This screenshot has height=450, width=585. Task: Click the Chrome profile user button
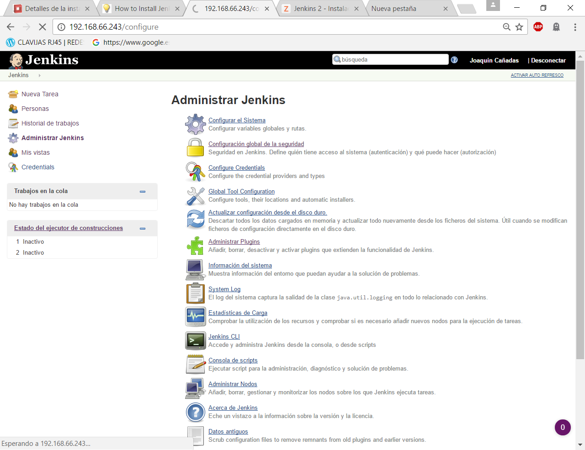(493, 5)
